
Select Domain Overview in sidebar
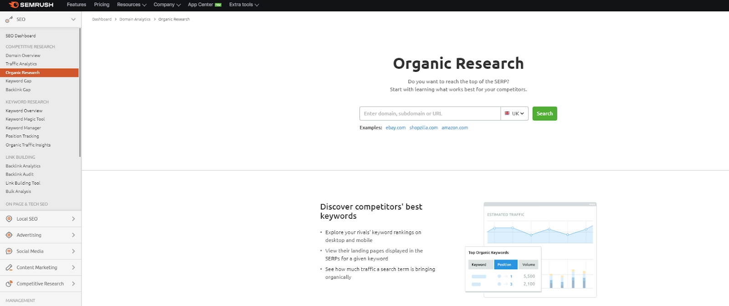(23, 55)
